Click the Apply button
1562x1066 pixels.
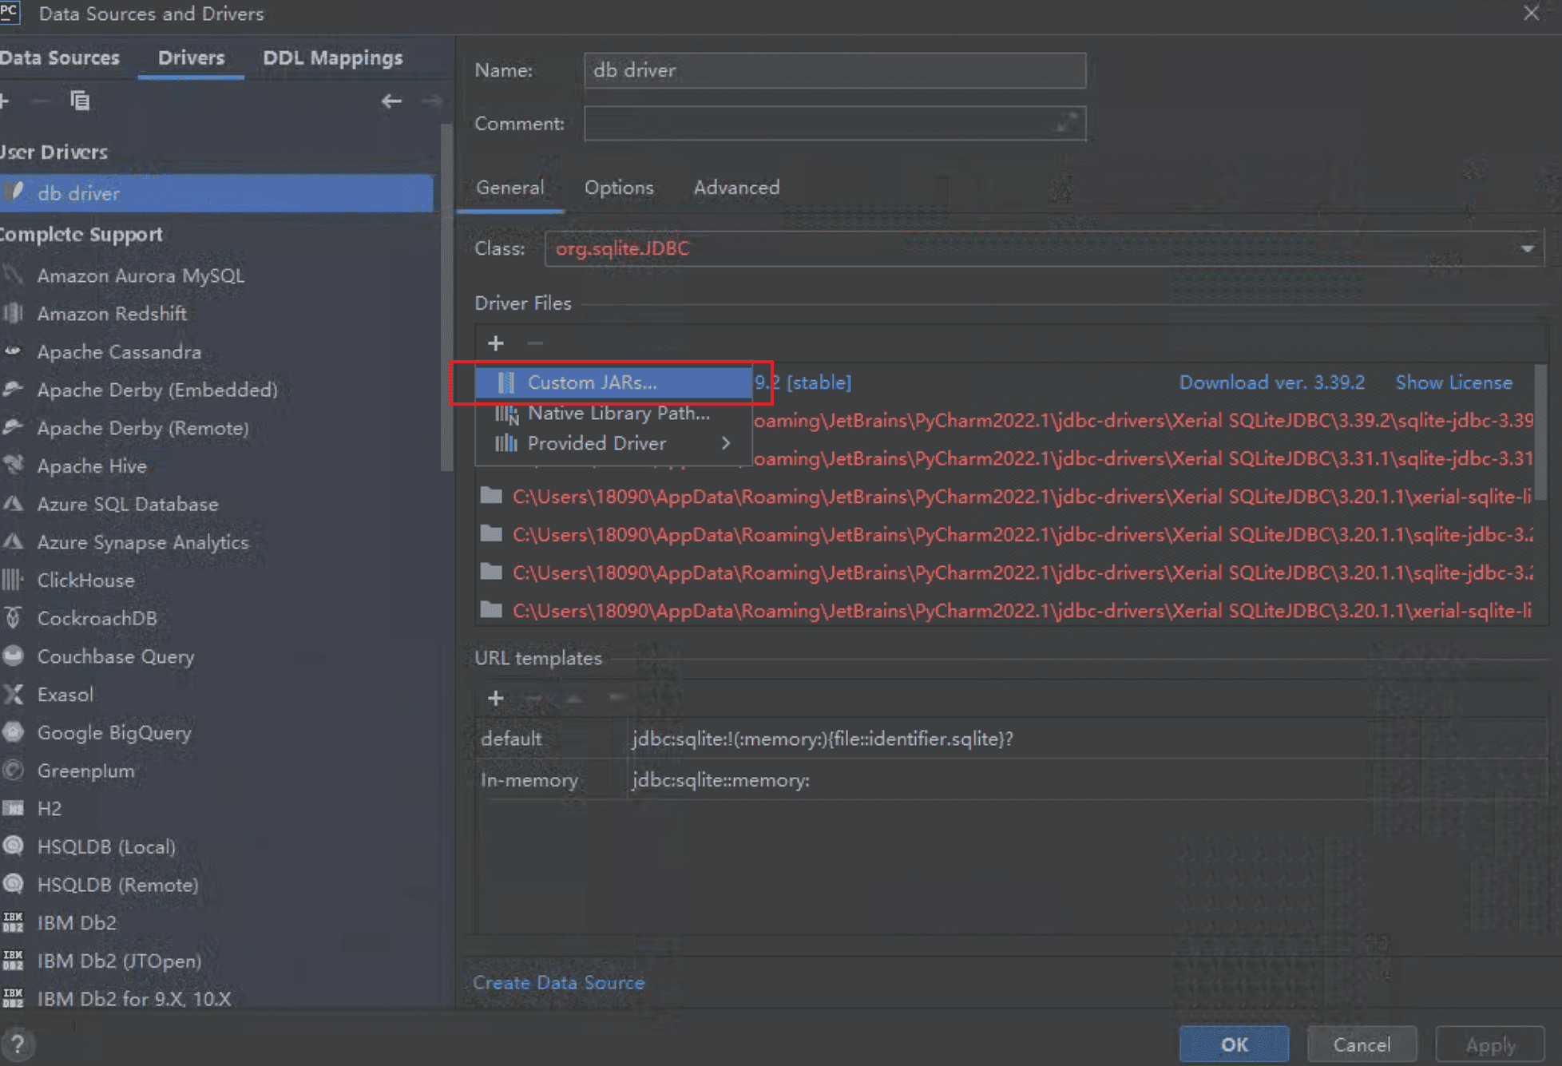click(x=1490, y=1044)
